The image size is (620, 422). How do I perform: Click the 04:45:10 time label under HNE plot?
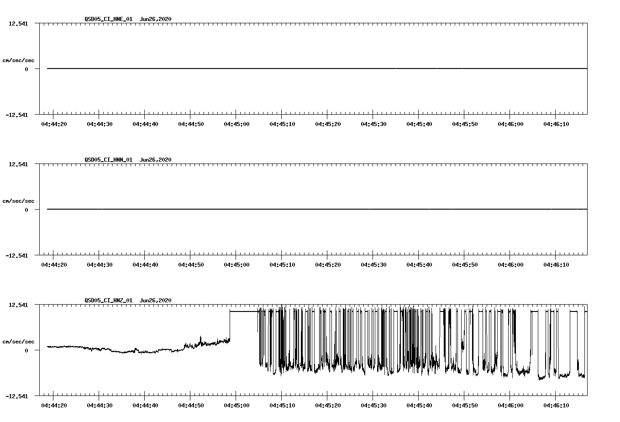[x=282, y=124]
